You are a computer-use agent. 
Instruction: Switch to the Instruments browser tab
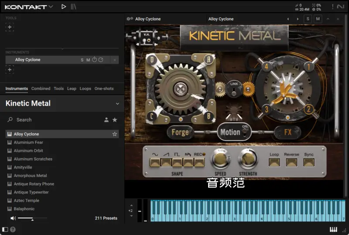coord(17,89)
